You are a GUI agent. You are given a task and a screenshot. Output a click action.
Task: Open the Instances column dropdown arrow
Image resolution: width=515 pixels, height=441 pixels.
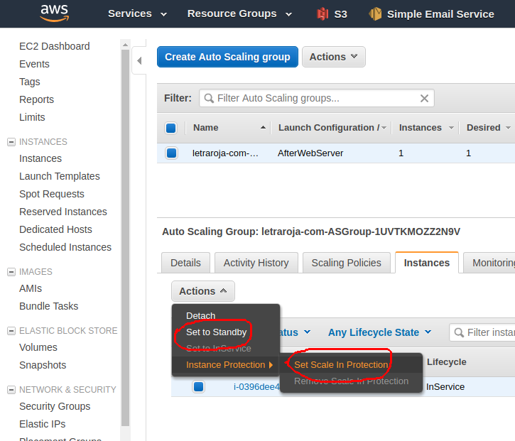451,128
